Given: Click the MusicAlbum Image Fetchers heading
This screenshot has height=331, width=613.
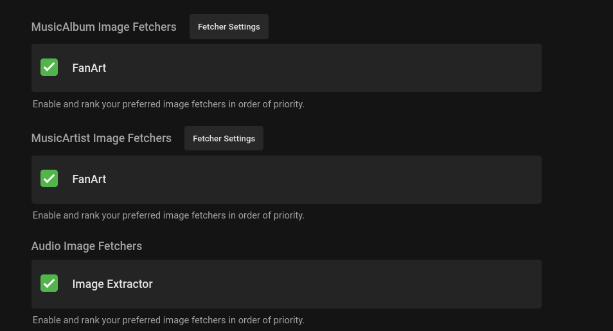Looking at the screenshot, I should pos(103,27).
